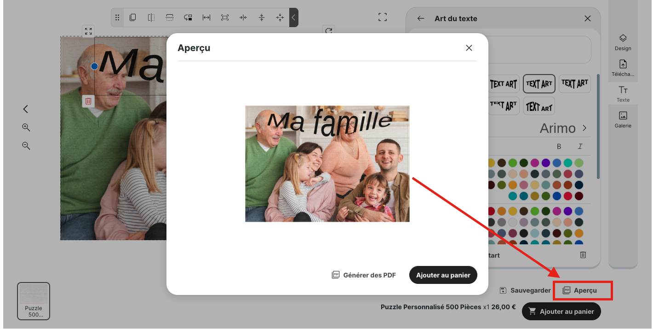Switch to the Design sidebar tab
Screen dimensions: 653x329
coord(623,42)
